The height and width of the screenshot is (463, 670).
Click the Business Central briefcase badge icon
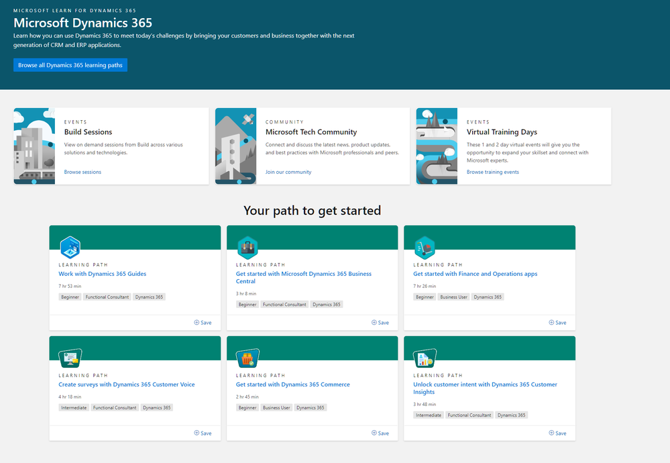click(248, 247)
